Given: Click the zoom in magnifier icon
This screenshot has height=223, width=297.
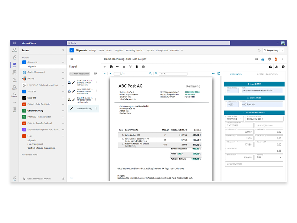Looking at the screenshot, I should click(150, 73).
